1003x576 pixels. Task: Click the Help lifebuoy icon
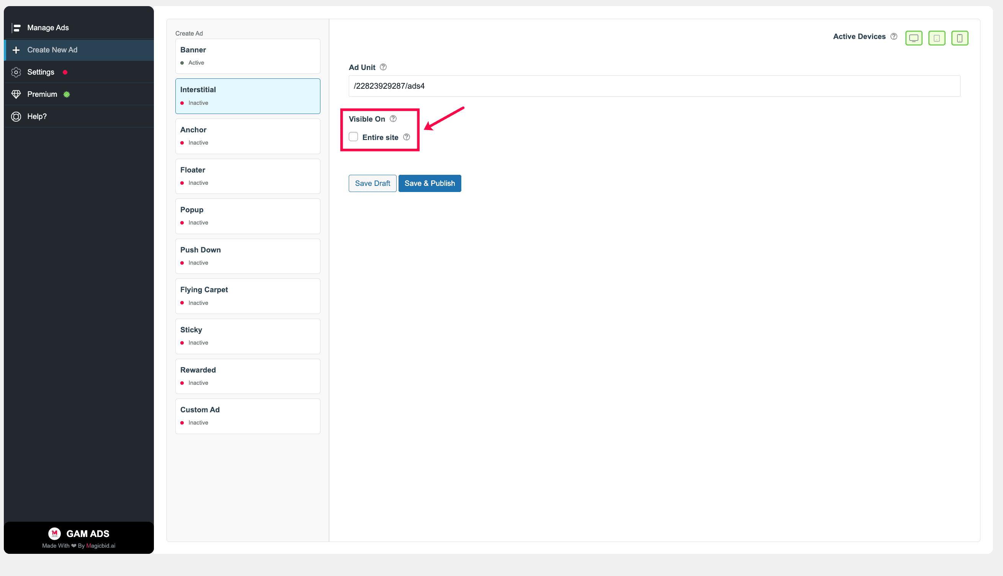click(16, 116)
